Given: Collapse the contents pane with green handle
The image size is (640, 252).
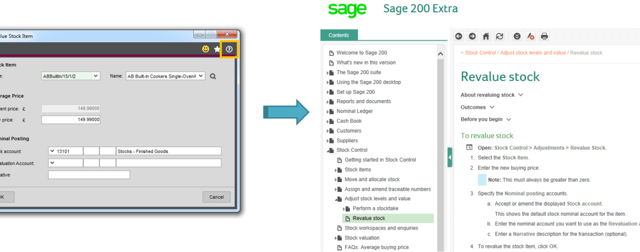Looking at the screenshot, I should click(x=450, y=158).
